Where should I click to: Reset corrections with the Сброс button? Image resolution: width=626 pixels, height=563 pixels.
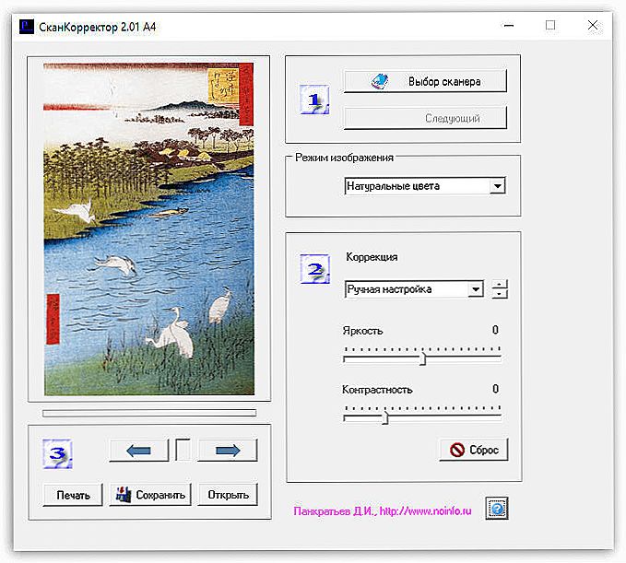[474, 450]
